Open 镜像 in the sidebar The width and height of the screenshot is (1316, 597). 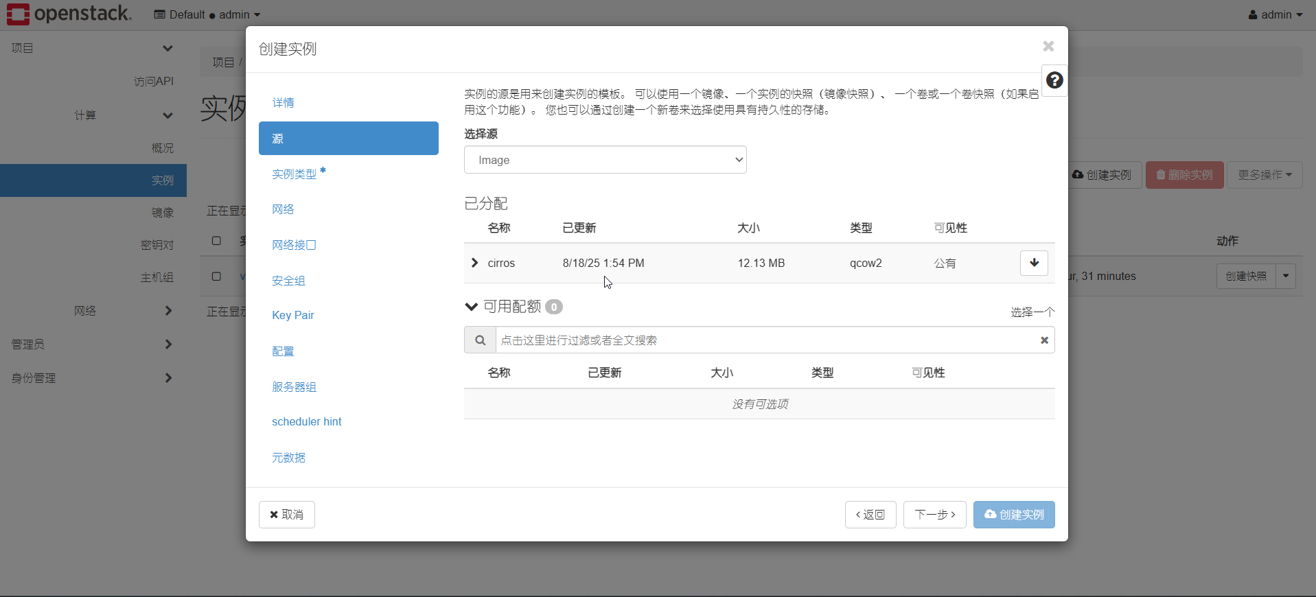coord(163,213)
